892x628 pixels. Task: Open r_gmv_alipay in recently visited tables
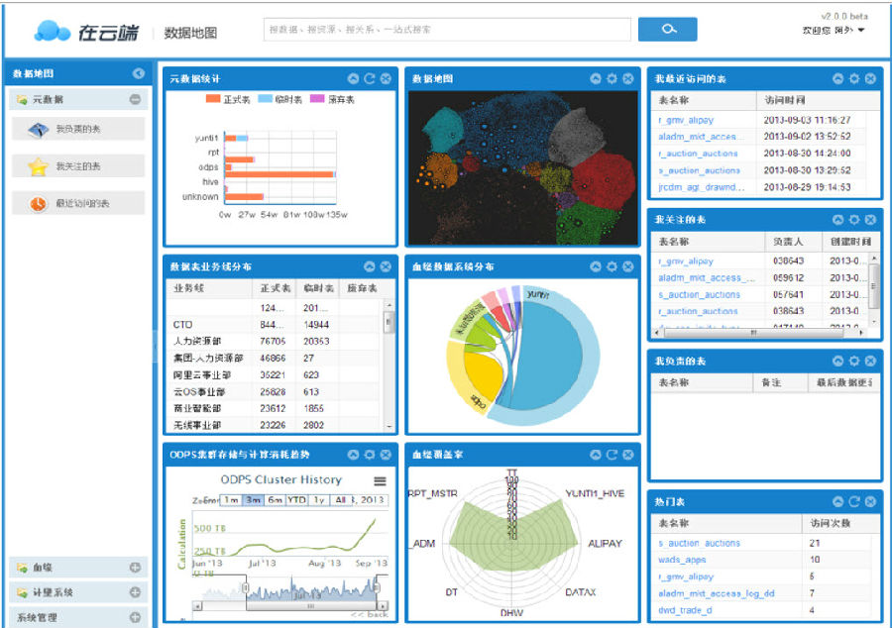685,120
